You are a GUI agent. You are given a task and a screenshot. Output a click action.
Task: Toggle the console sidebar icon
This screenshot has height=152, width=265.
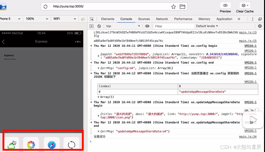click(x=92, y=26)
